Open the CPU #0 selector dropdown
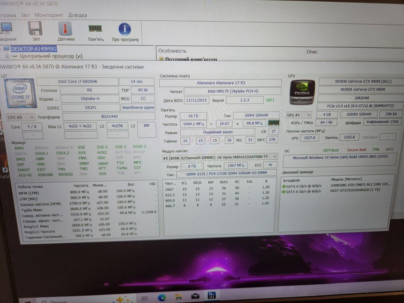Viewport: 404px width, 303px height. point(20,117)
